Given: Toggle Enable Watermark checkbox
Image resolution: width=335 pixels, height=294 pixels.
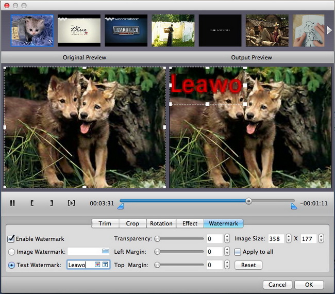Looking at the screenshot, I should (11, 239).
